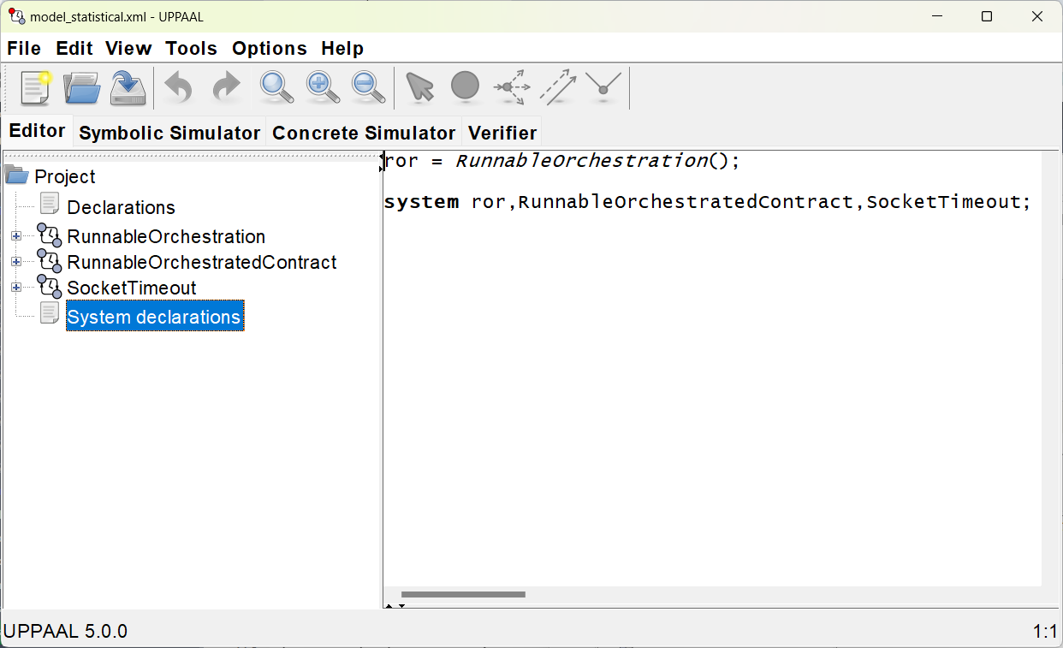Click the Save model toolbar icon
This screenshot has width=1063, height=648.
coord(128,87)
